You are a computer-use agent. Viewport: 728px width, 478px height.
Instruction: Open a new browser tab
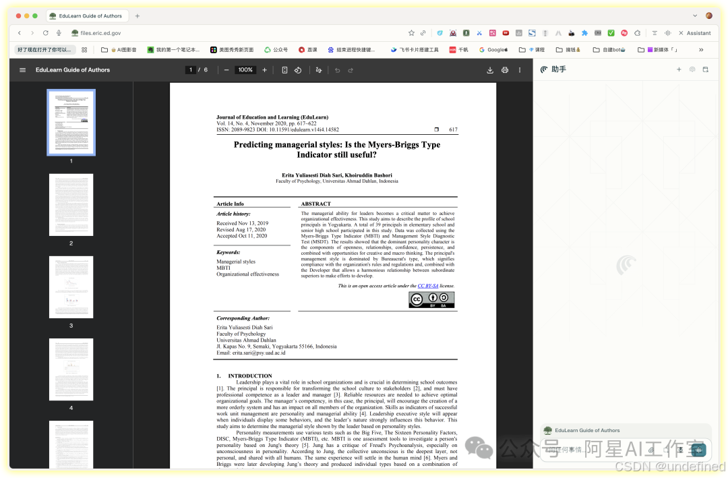tap(138, 16)
